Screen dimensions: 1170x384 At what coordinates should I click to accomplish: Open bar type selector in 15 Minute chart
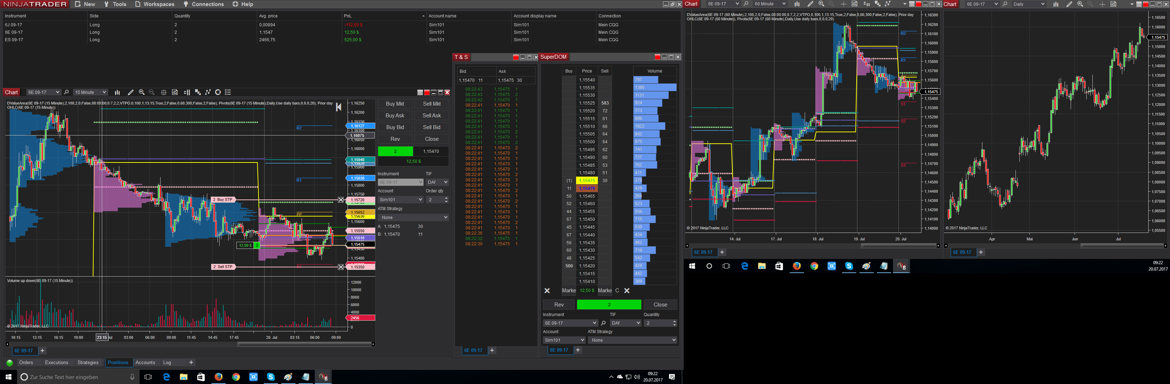coord(117,92)
